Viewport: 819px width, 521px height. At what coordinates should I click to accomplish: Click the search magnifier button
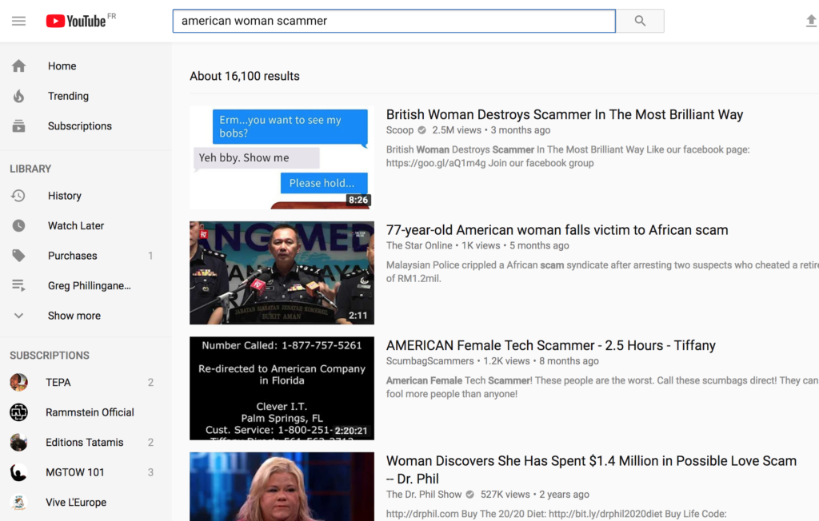(640, 21)
